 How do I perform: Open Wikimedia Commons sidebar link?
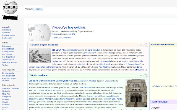10,89
